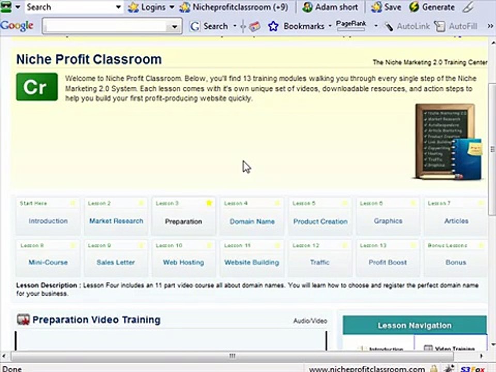Open the Logins toolbar button

click(x=147, y=7)
